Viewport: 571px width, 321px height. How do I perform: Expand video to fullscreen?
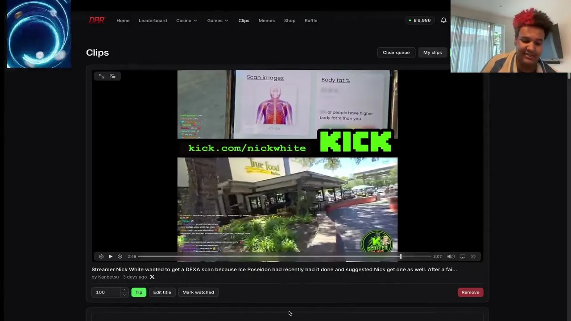coord(101,76)
